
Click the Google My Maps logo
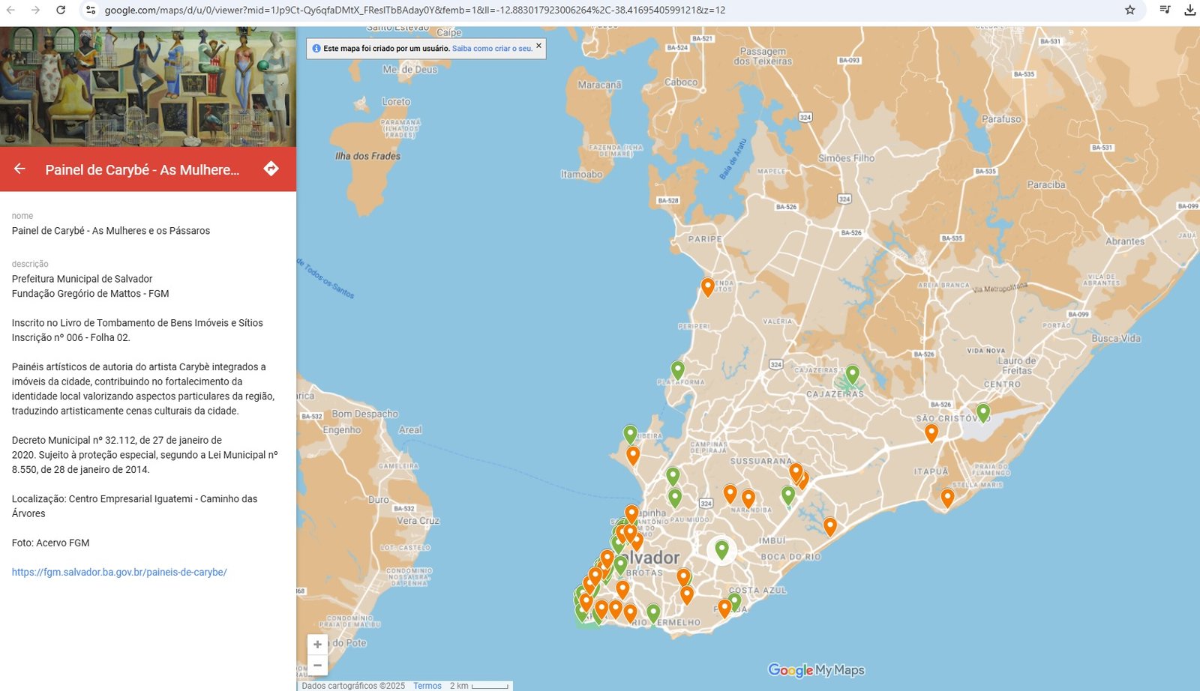pos(816,670)
